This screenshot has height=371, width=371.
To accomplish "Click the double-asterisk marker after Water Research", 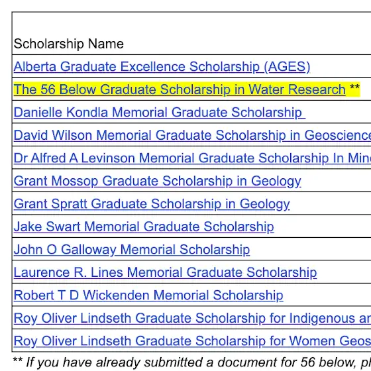I will (354, 87).
